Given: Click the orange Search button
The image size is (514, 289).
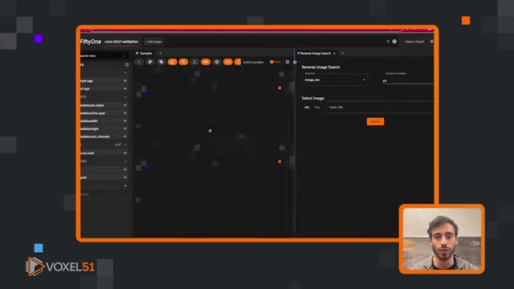Looking at the screenshot, I should click(375, 121).
